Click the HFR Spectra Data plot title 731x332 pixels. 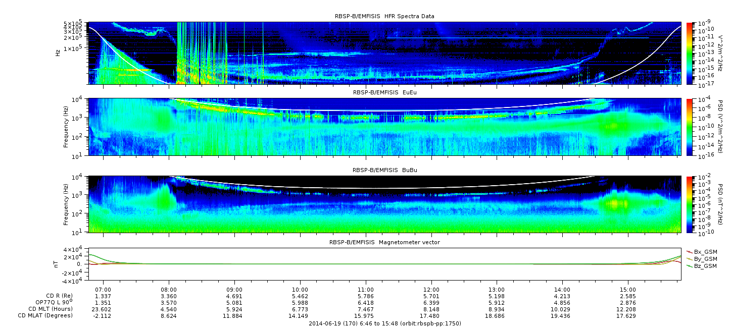pos(384,16)
